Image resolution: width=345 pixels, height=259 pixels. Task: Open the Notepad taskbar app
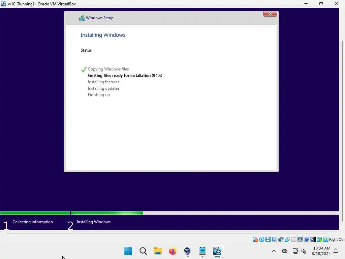(202, 251)
